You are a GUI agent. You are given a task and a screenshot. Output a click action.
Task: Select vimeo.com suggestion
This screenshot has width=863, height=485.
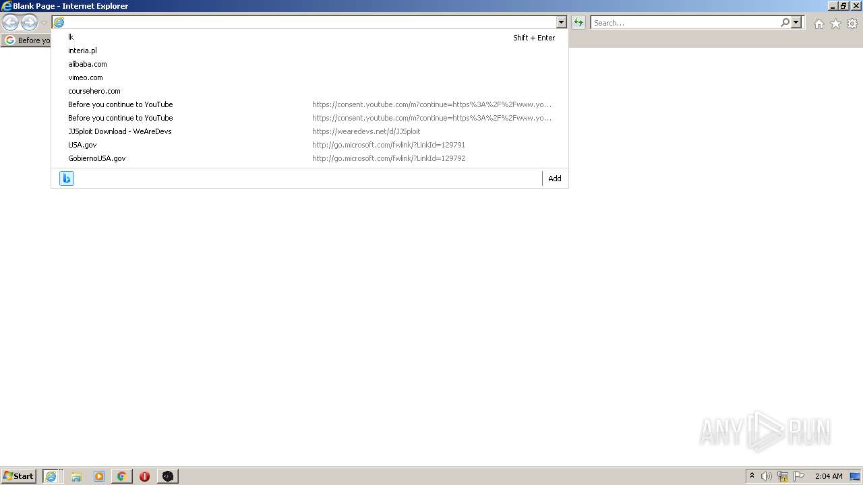point(309,77)
